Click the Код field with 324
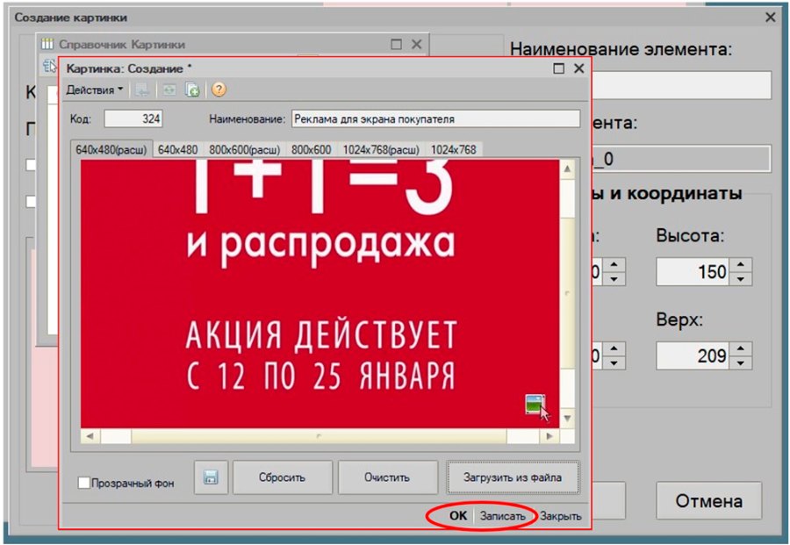The width and height of the screenshot is (790, 545). point(133,118)
